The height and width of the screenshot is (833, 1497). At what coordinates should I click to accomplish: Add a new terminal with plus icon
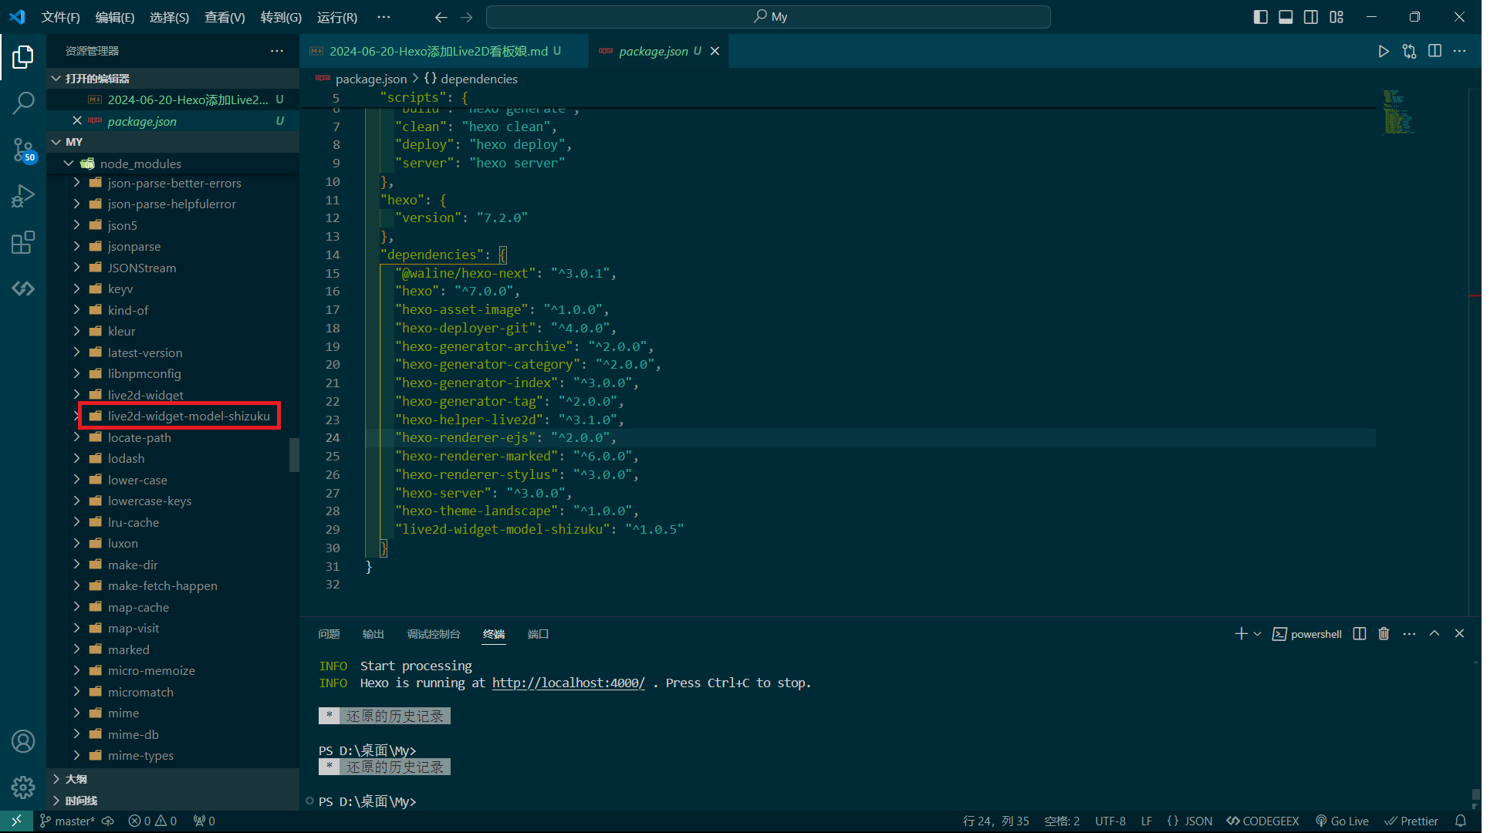[x=1241, y=633]
